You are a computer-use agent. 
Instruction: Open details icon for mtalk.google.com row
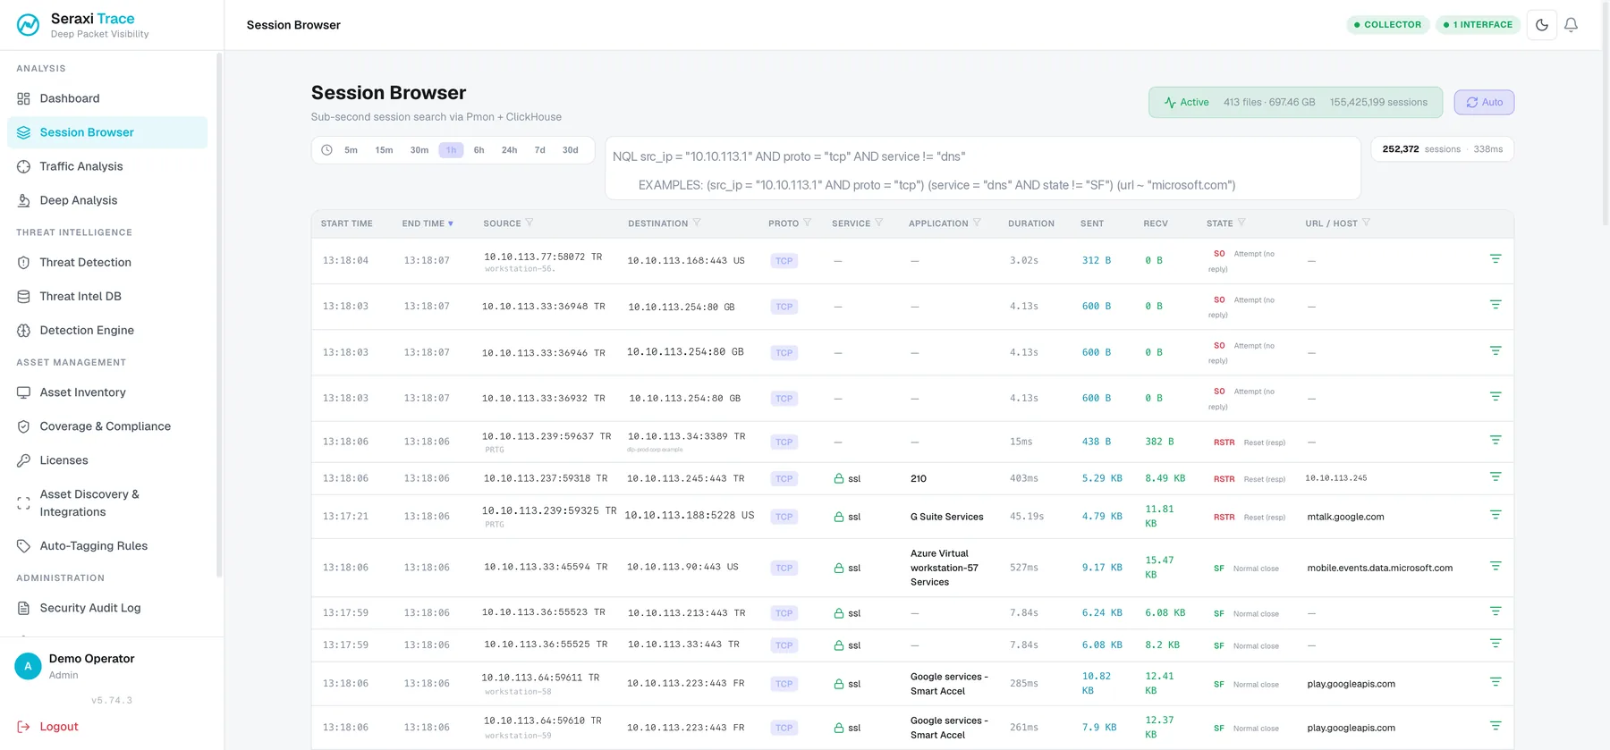[x=1496, y=515]
